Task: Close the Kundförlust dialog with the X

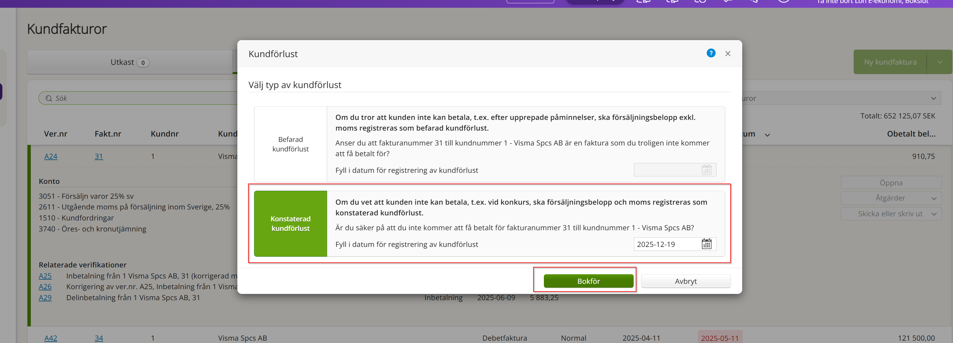Action: click(728, 54)
